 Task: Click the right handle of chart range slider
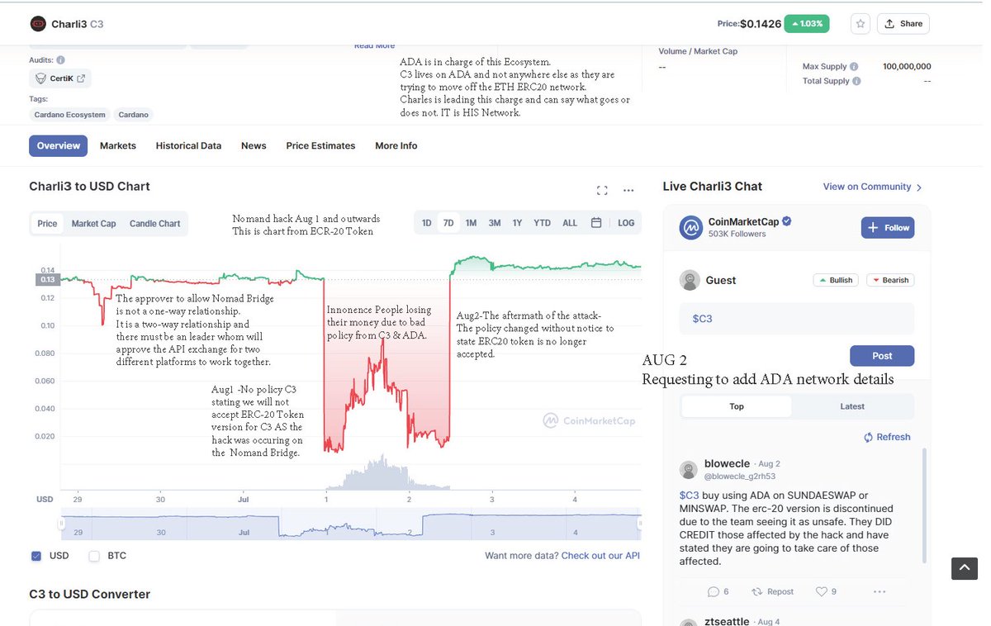tap(639, 523)
